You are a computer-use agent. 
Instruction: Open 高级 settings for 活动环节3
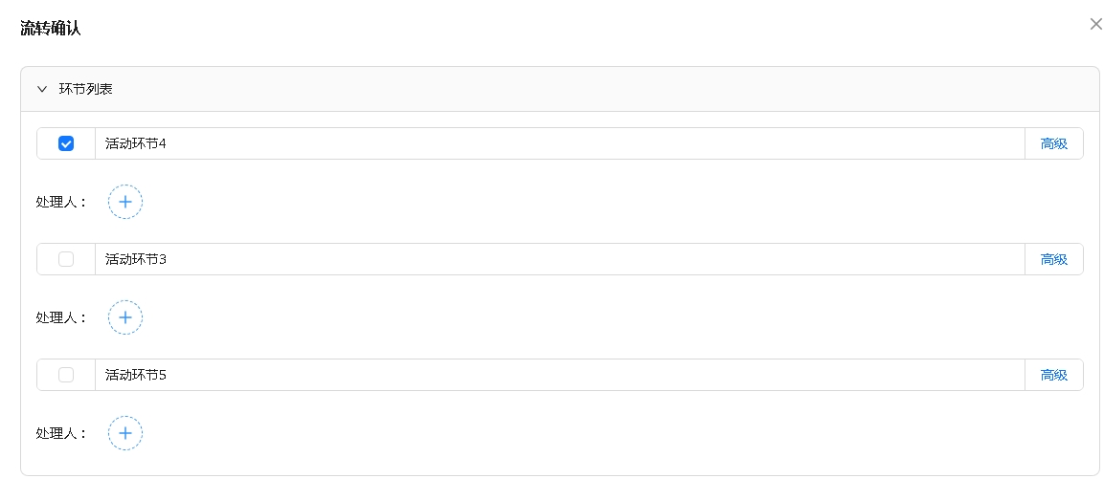tap(1053, 259)
